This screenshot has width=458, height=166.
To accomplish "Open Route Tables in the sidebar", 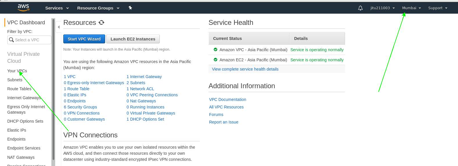I will click(x=19, y=89).
